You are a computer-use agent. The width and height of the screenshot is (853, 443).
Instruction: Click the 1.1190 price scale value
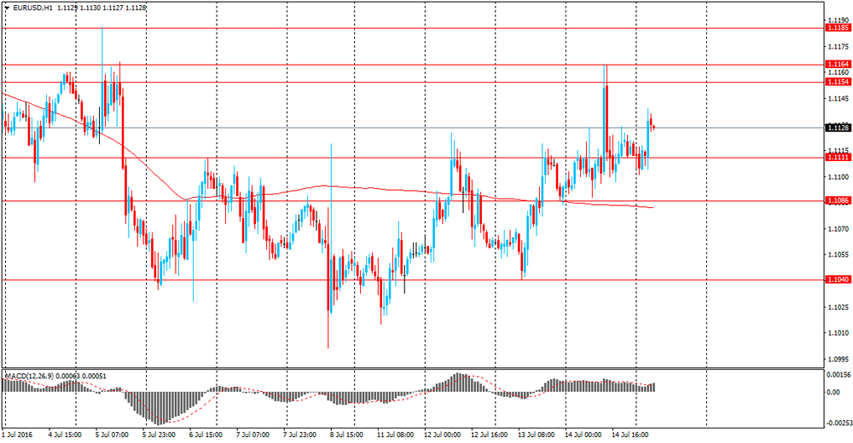tap(839, 20)
